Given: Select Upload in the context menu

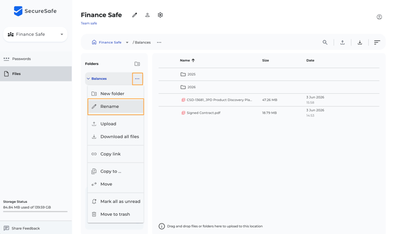Looking at the screenshot, I should [116, 124].
